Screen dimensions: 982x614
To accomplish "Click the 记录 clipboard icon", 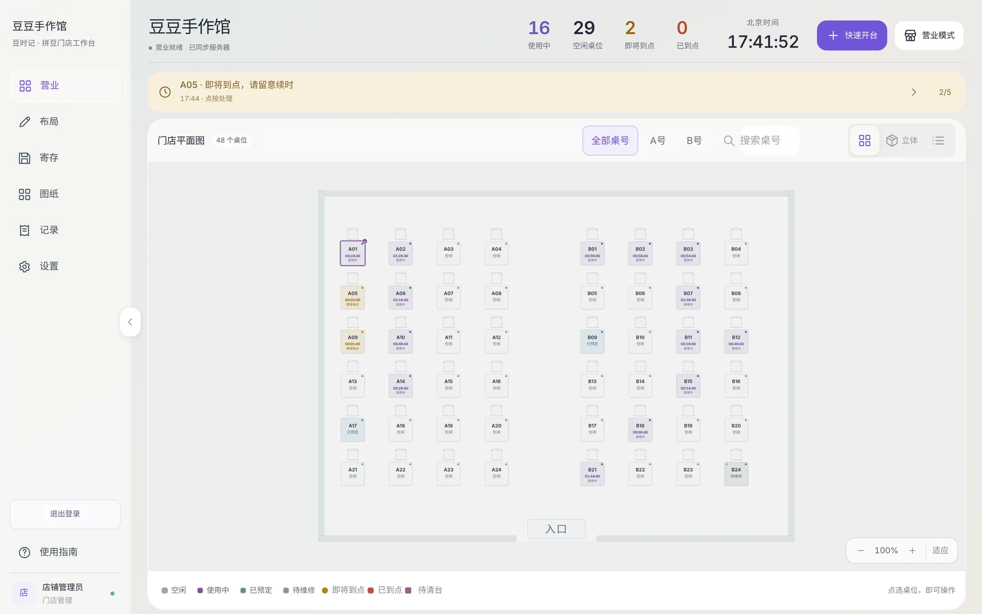I will click(x=25, y=230).
